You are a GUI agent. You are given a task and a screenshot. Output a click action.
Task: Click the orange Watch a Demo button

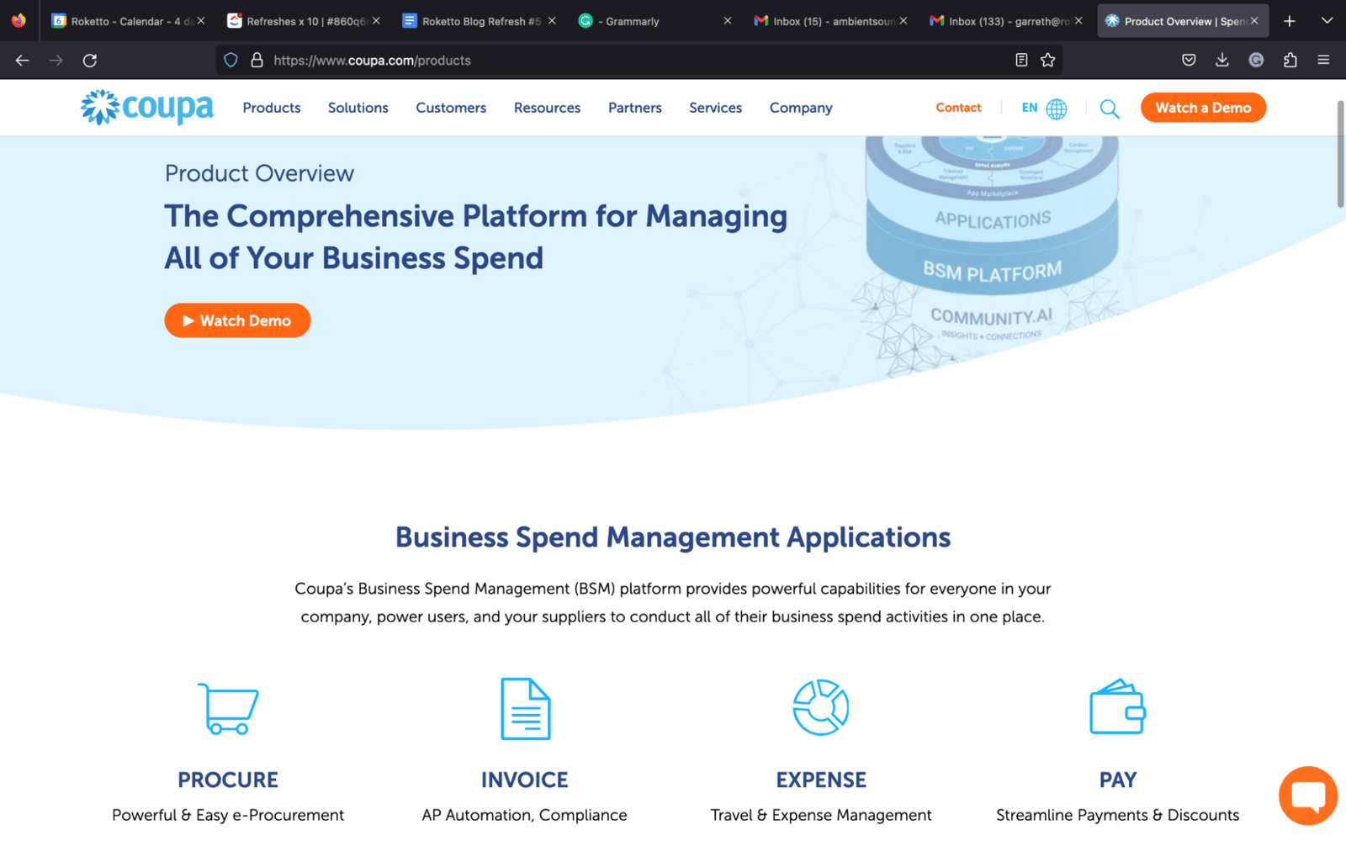[x=1202, y=108]
